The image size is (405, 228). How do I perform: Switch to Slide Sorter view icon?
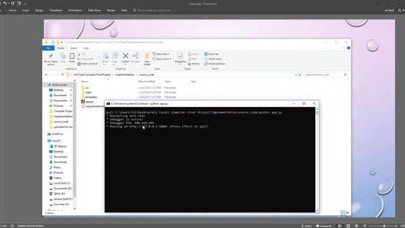pyautogui.click(x=348, y=226)
